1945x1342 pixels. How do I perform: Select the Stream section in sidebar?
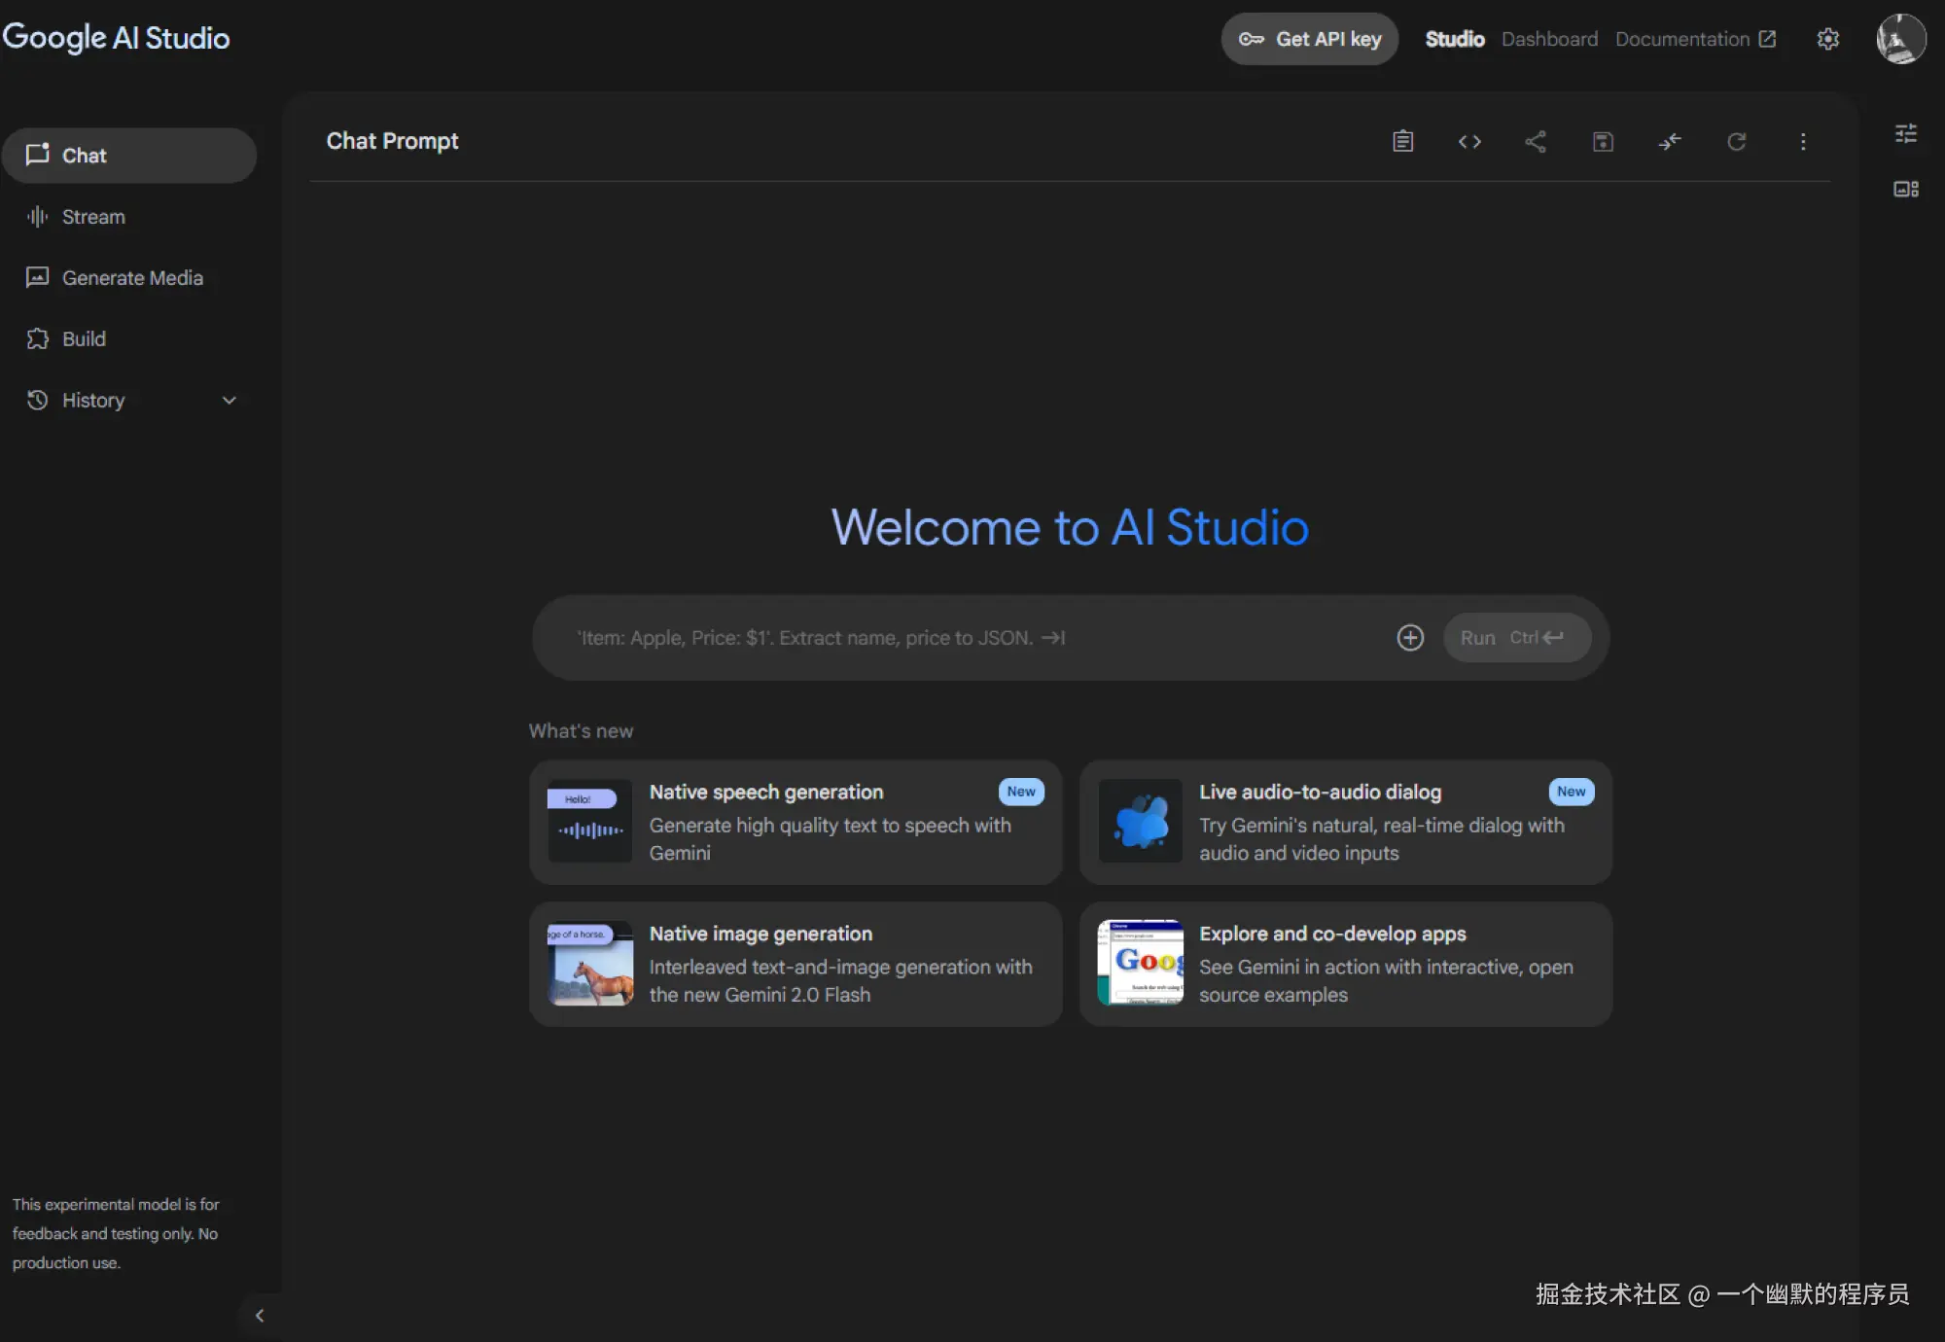(93, 216)
